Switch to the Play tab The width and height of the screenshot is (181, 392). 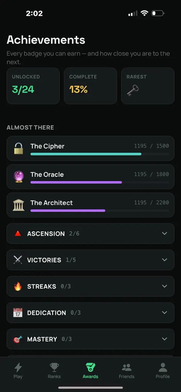pos(18,371)
